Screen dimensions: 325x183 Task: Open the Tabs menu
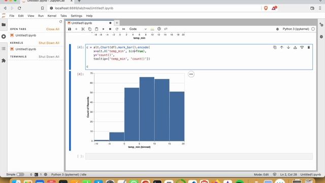coord(63,16)
